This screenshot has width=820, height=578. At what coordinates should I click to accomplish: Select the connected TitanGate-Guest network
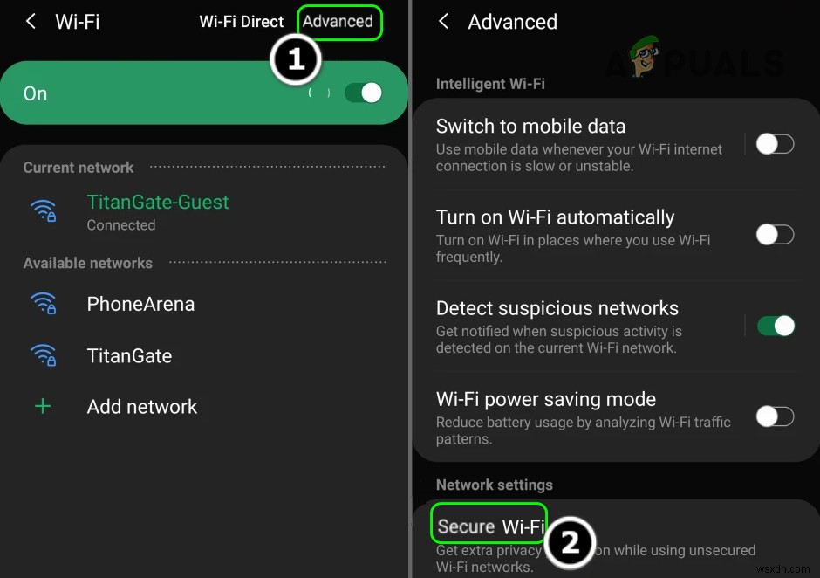tap(158, 202)
